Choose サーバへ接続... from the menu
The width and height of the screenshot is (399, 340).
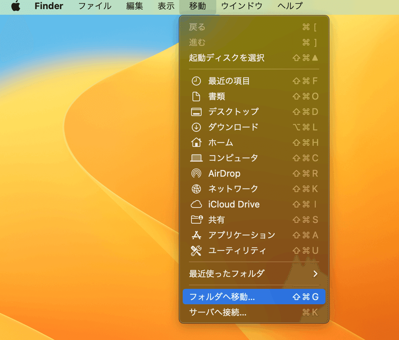(x=218, y=312)
